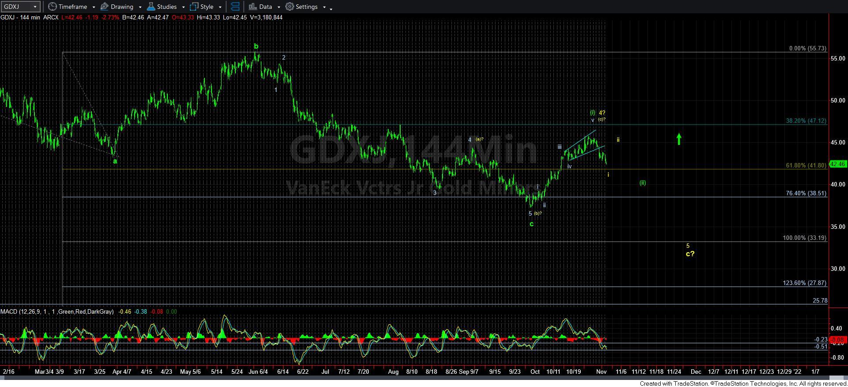Image resolution: width=848 pixels, height=387 pixels.
Task: Click the Jun 6/4 date on time axis
Action: click(258, 372)
